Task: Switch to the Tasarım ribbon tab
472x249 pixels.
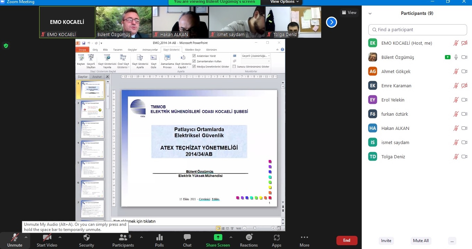Action: (x=118, y=50)
